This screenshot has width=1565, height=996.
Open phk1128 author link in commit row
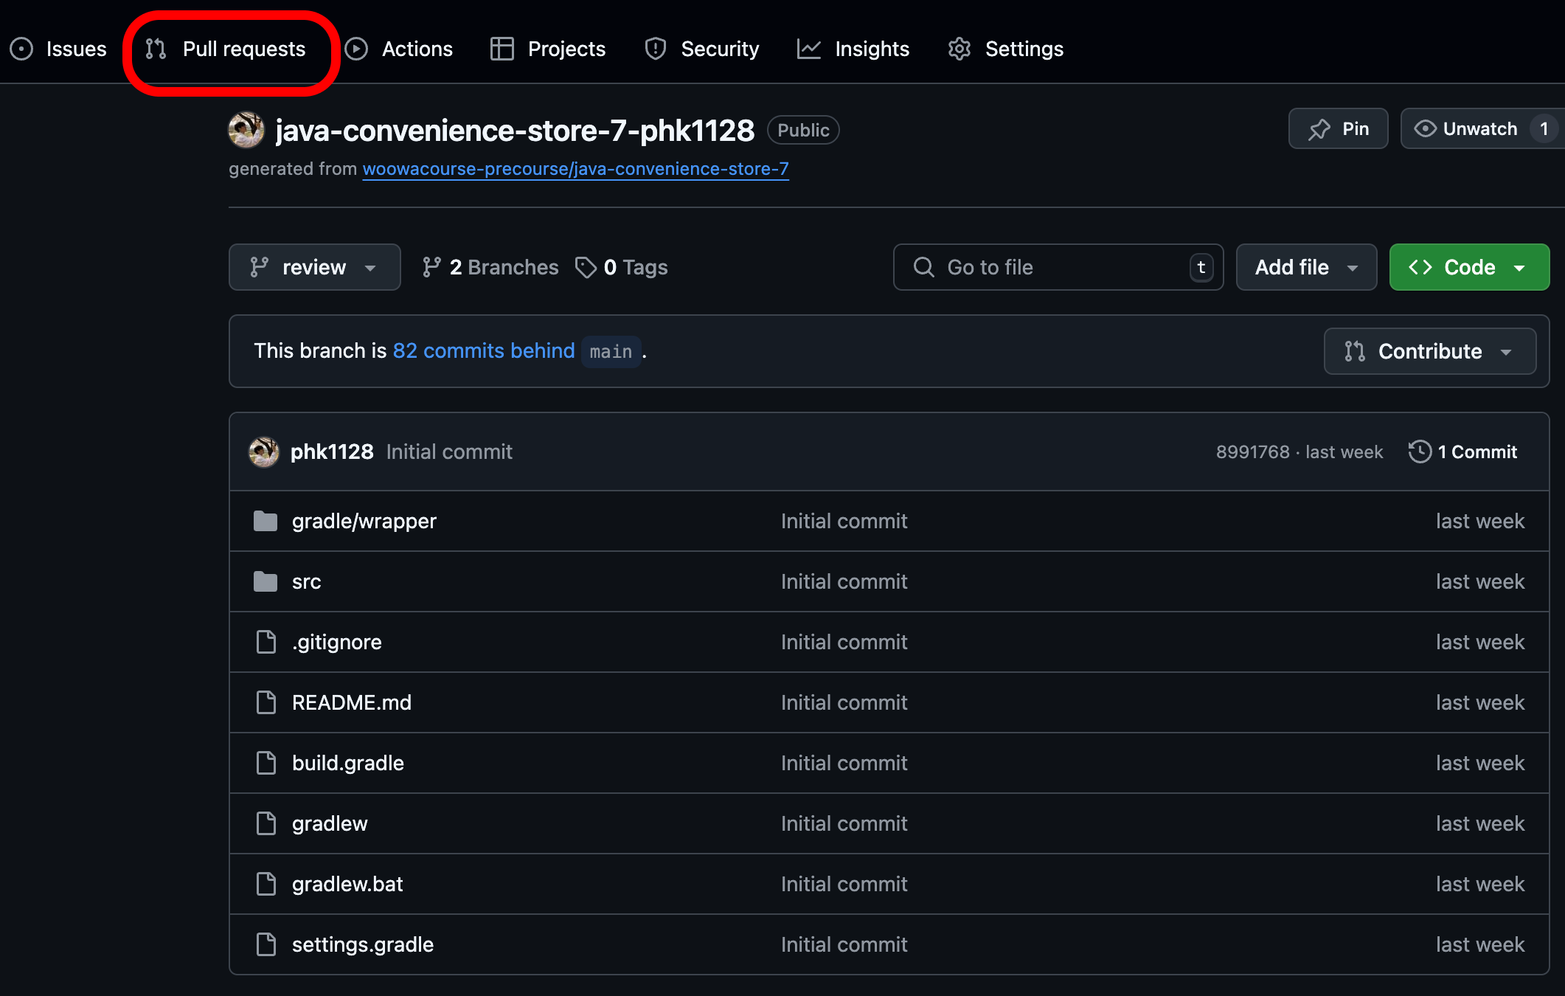[x=332, y=452]
